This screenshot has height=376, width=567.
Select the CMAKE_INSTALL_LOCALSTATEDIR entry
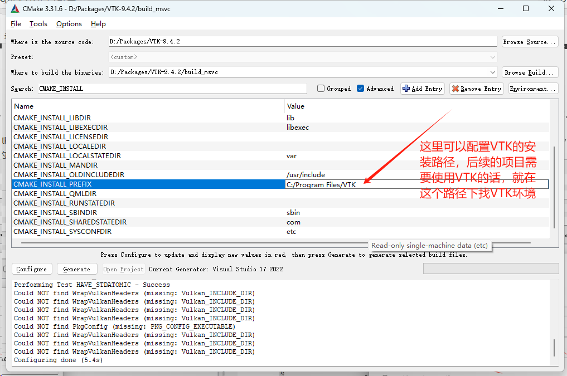pyautogui.click(x=67, y=155)
